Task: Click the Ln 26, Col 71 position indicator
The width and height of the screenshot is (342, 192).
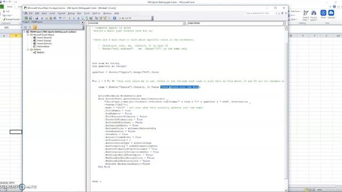Action: 125,18
